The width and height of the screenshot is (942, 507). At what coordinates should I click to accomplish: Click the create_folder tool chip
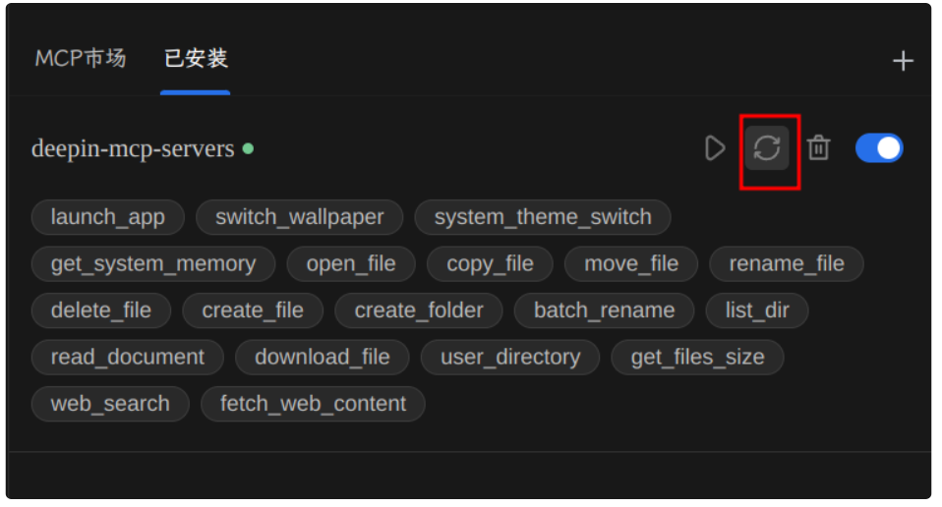[x=419, y=310]
